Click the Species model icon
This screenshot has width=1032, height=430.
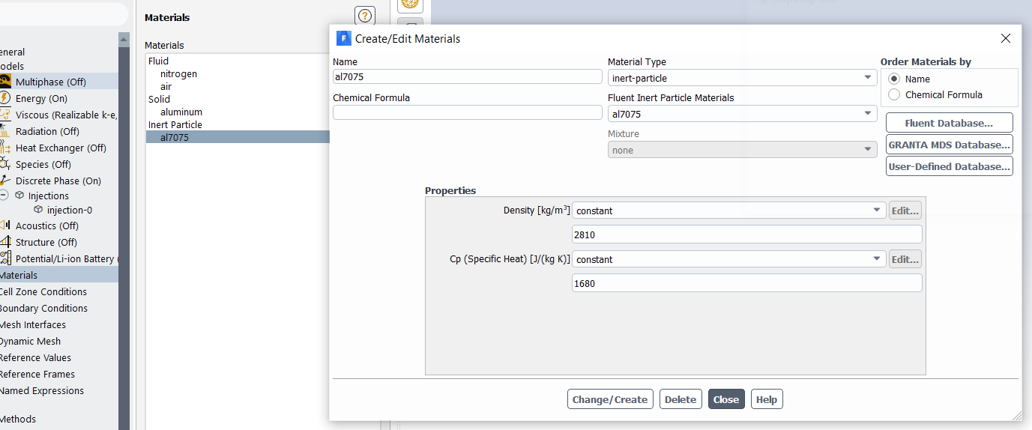[x=5, y=164]
